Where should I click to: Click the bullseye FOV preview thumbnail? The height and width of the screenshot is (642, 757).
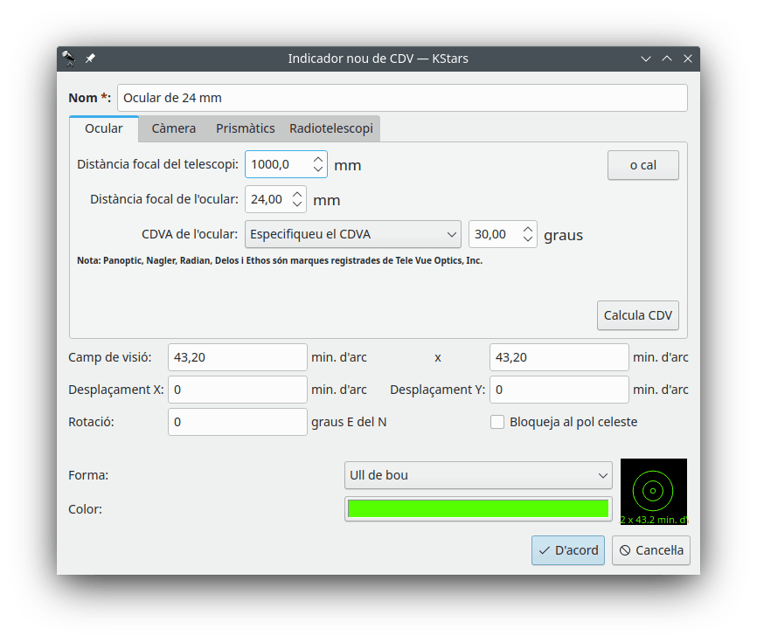tap(653, 491)
